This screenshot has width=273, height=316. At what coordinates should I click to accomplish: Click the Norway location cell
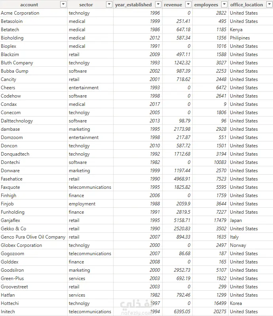tap(250, 245)
